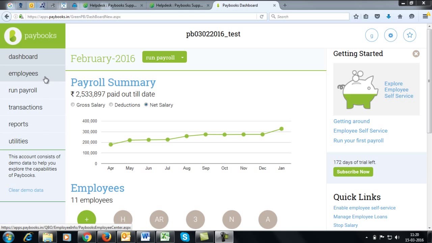Open Microsoft Word from taskbar

point(145,237)
